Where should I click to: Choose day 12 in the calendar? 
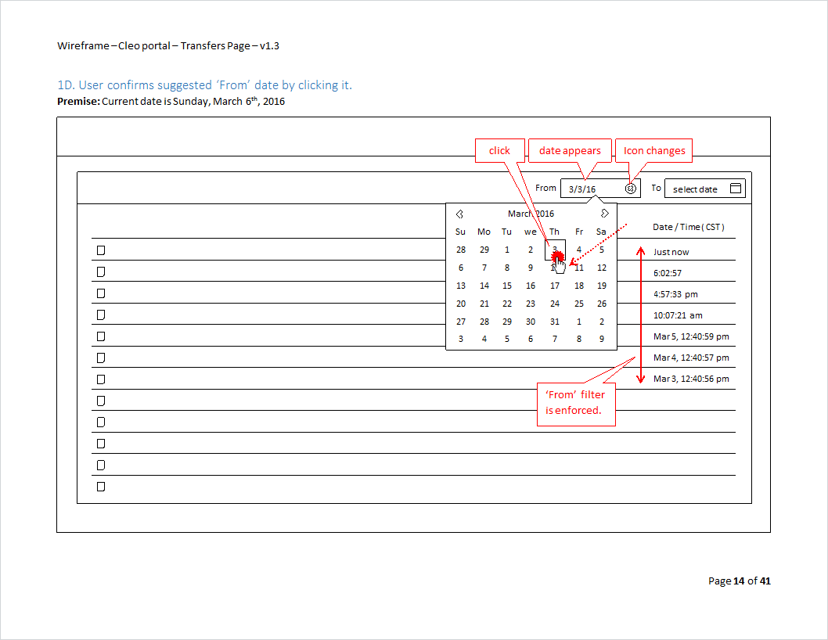pyautogui.click(x=602, y=268)
